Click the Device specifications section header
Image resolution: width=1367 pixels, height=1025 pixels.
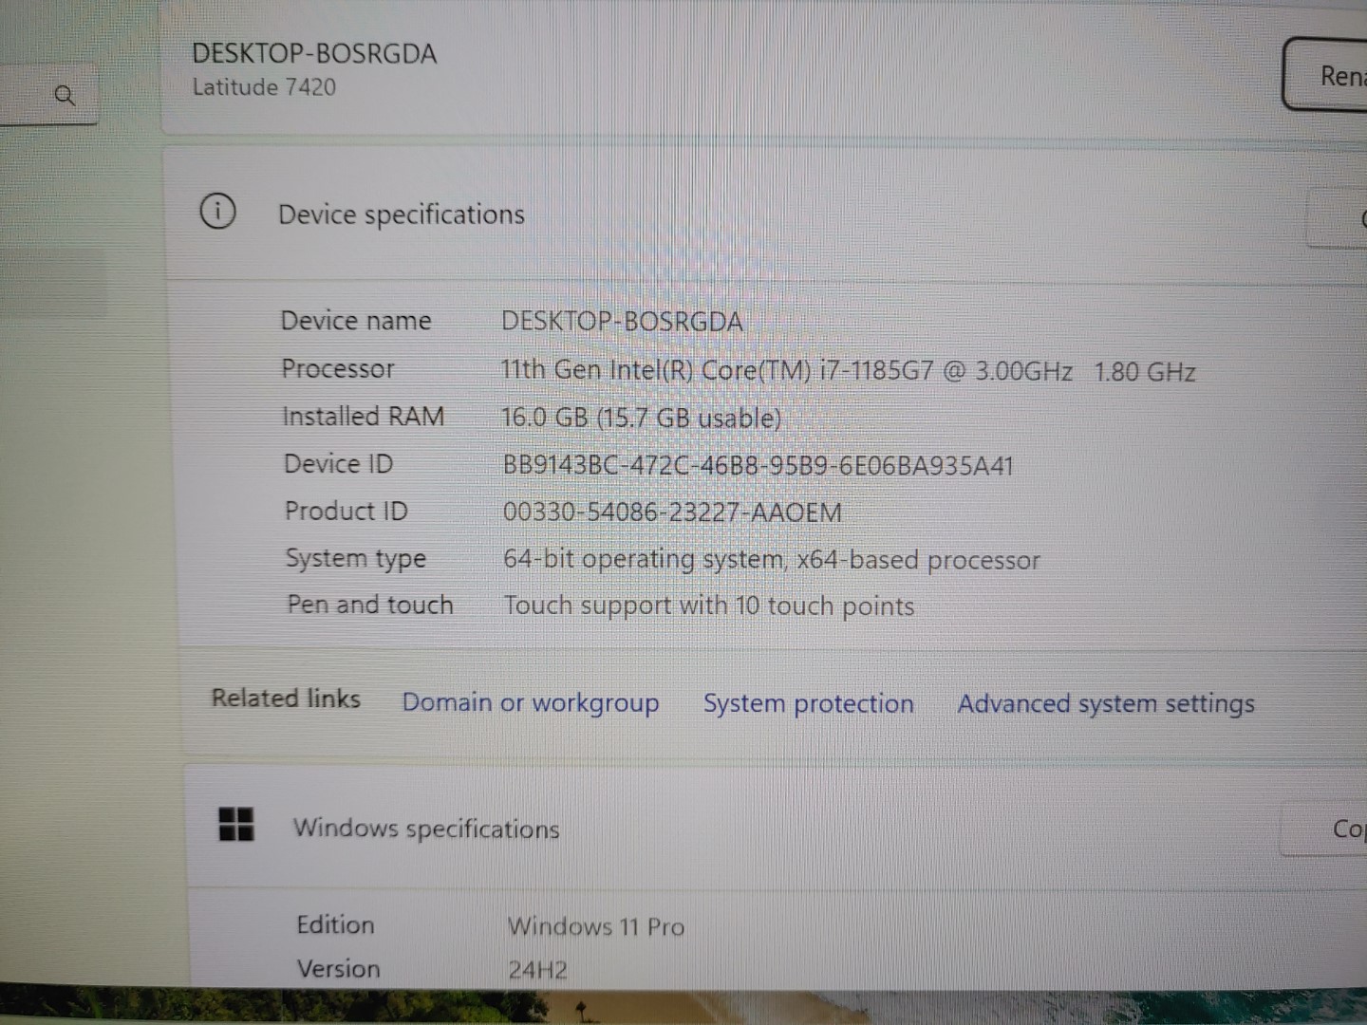401,214
